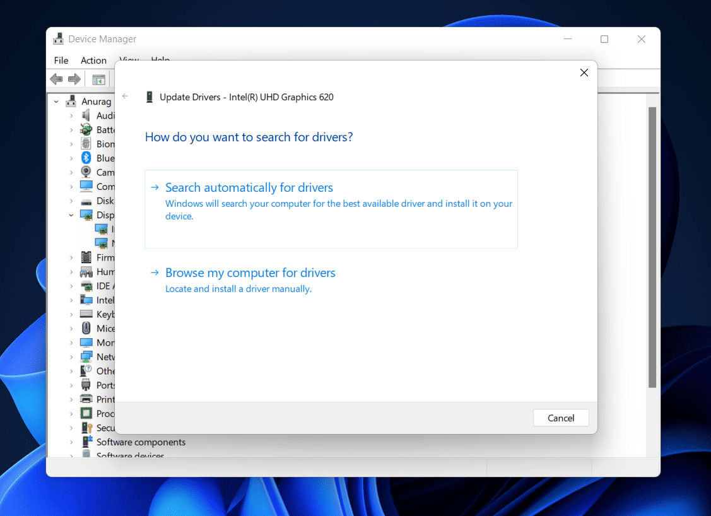Select the Computer category icon
The width and height of the screenshot is (711, 516).
tap(86, 186)
